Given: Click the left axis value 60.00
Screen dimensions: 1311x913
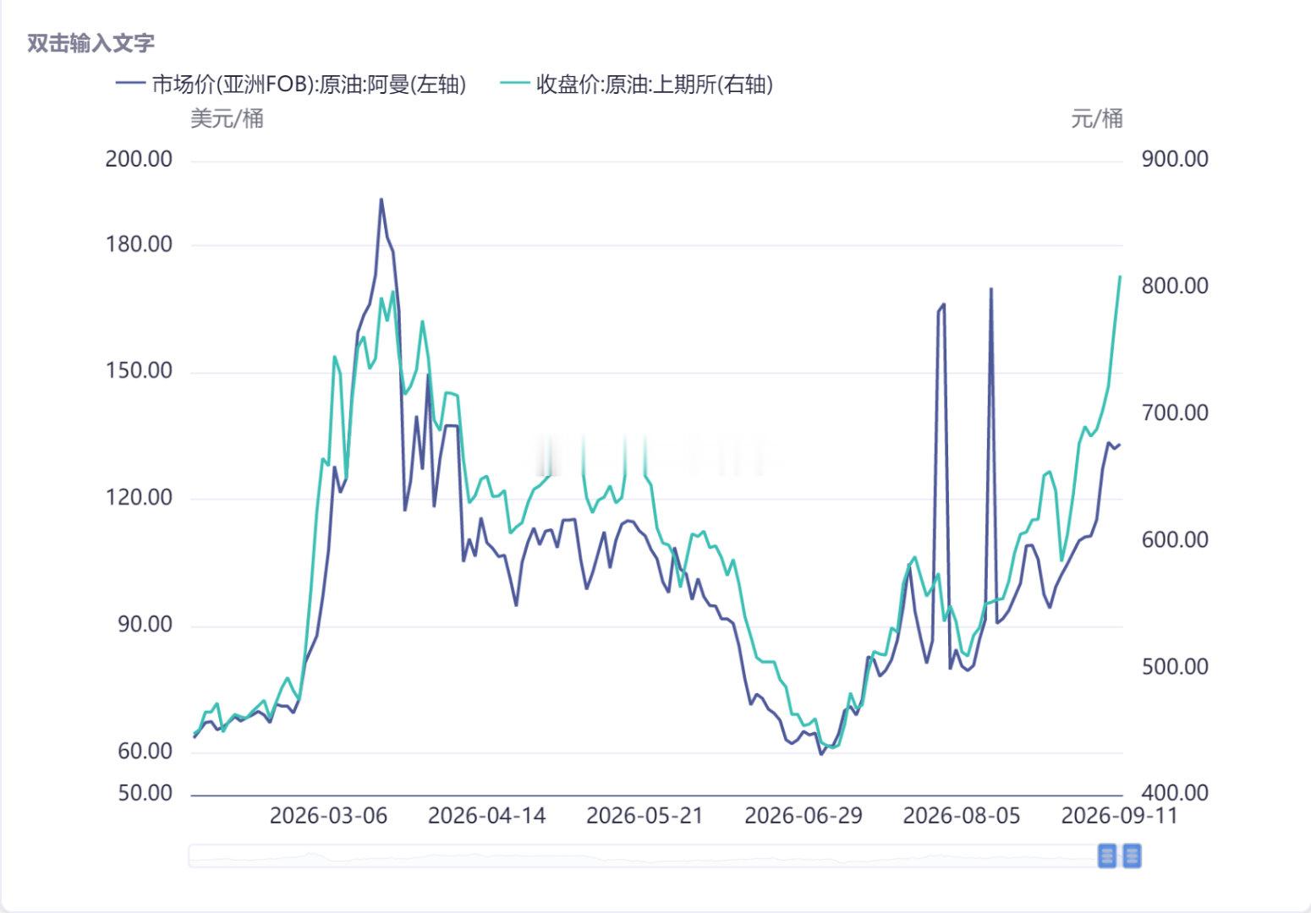Looking at the screenshot, I should [x=145, y=752].
